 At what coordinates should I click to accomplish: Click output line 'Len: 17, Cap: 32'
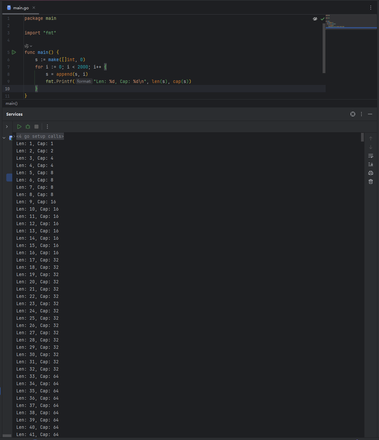point(37,260)
